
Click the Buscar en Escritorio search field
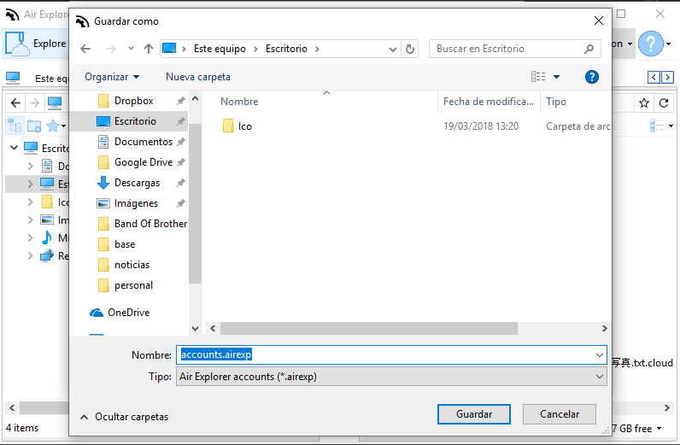[x=515, y=49]
